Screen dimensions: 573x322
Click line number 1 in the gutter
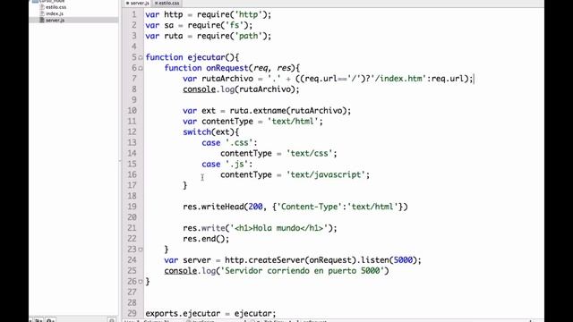[133, 14]
